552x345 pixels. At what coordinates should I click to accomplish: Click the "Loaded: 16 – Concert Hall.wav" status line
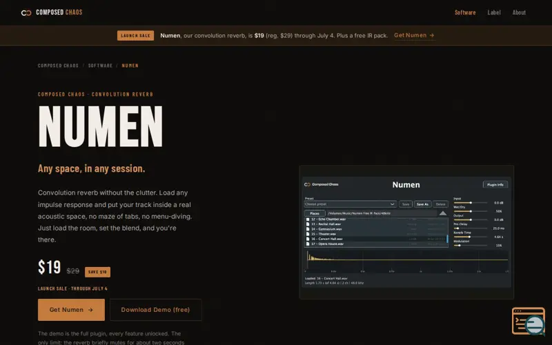(326, 279)
